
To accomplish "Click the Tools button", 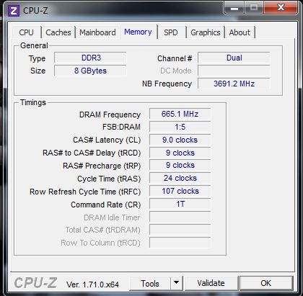I will coord(150,284).
